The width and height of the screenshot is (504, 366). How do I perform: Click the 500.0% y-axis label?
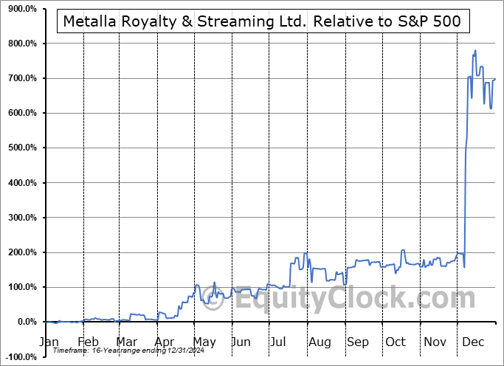coord(21,148)
